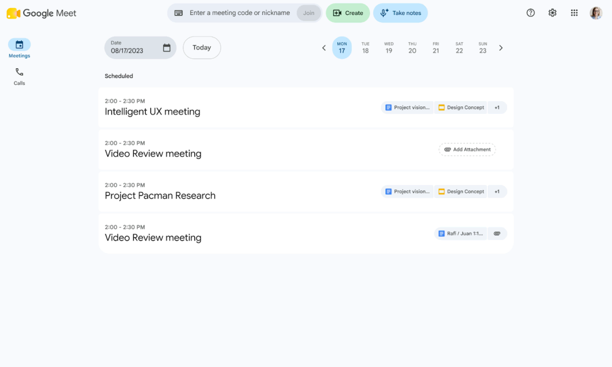Open the account profile picture
This screenshot has height=367, width=612.
(x=596, y=13)
